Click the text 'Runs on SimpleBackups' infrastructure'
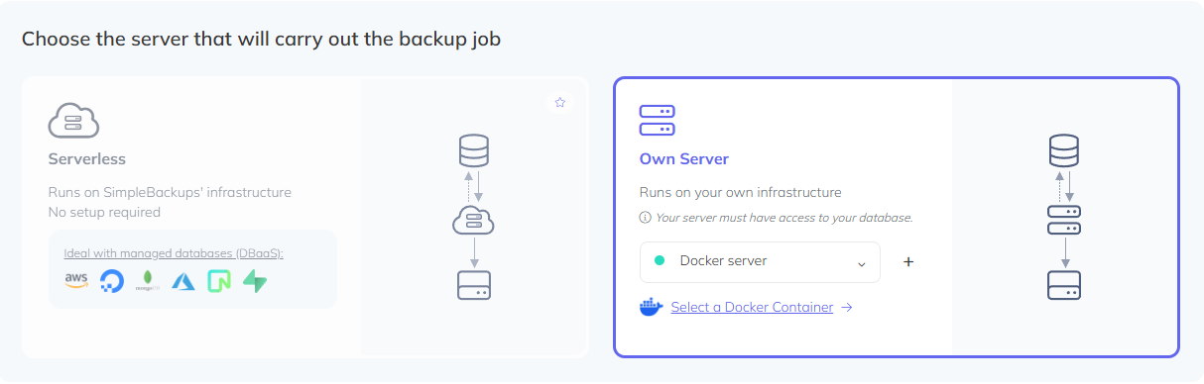Viewport: 1204px width, 384px height. point(170,192)
